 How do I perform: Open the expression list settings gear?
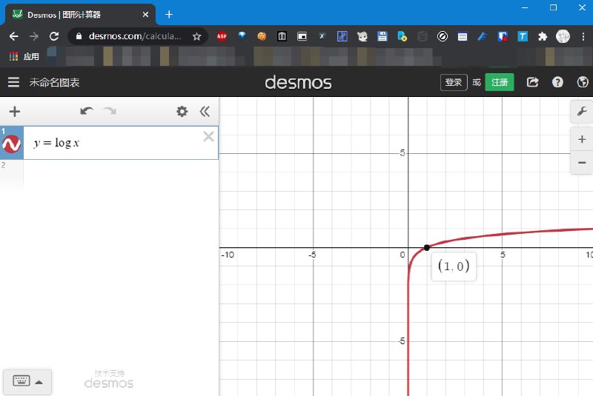[x=182, y=112]
